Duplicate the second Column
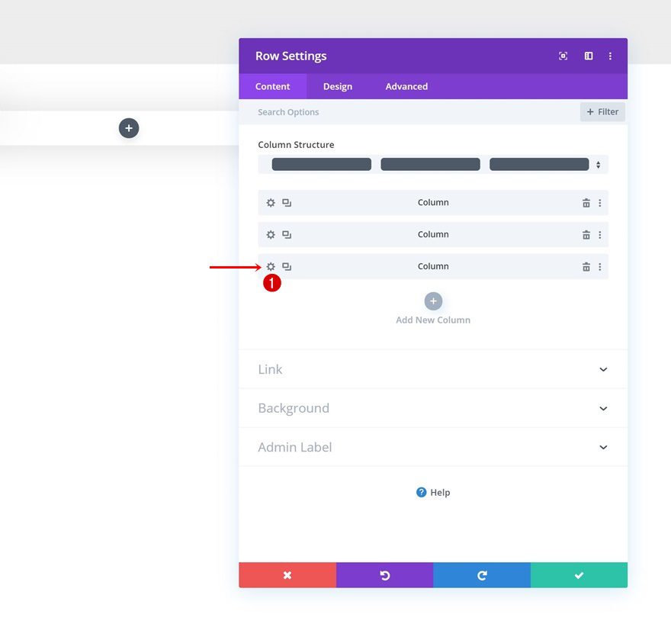Screen dimensions: 671x624 pyautogui.click(x=287, y=234)
